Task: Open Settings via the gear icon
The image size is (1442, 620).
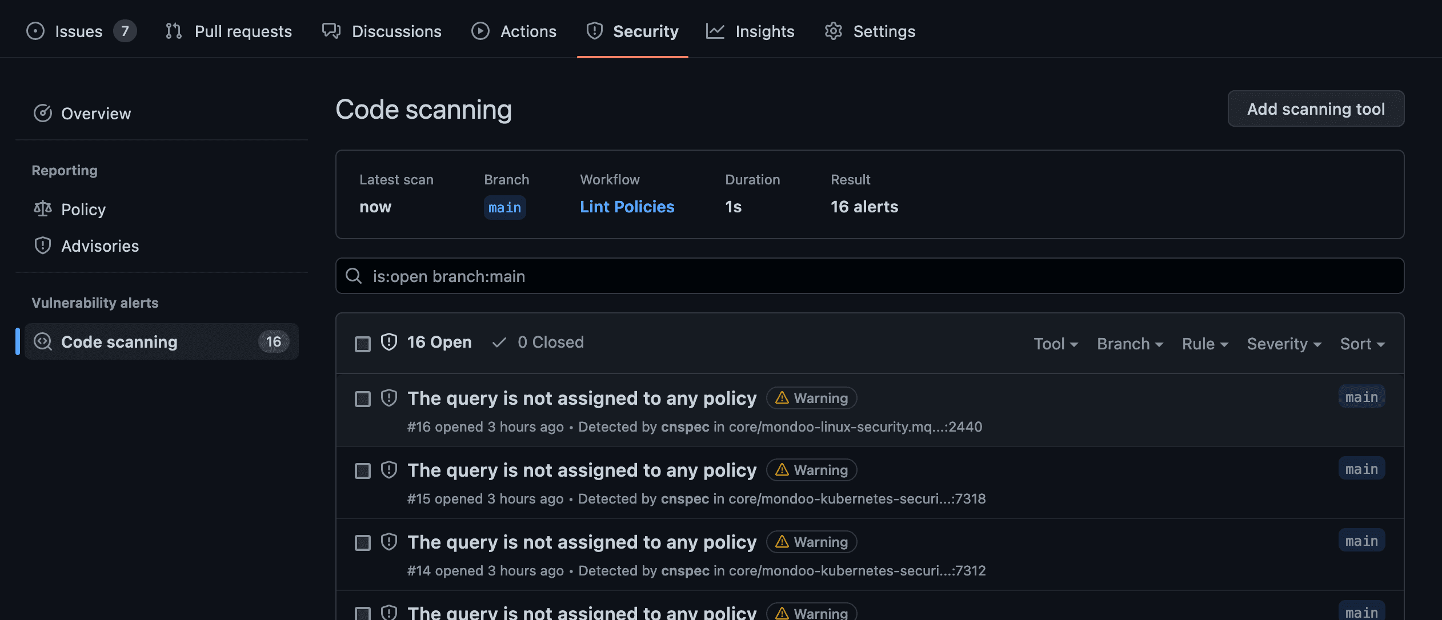Action: [834, 31]
